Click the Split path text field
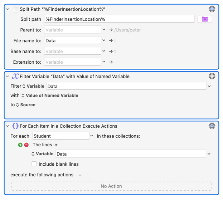 point(119,19)
